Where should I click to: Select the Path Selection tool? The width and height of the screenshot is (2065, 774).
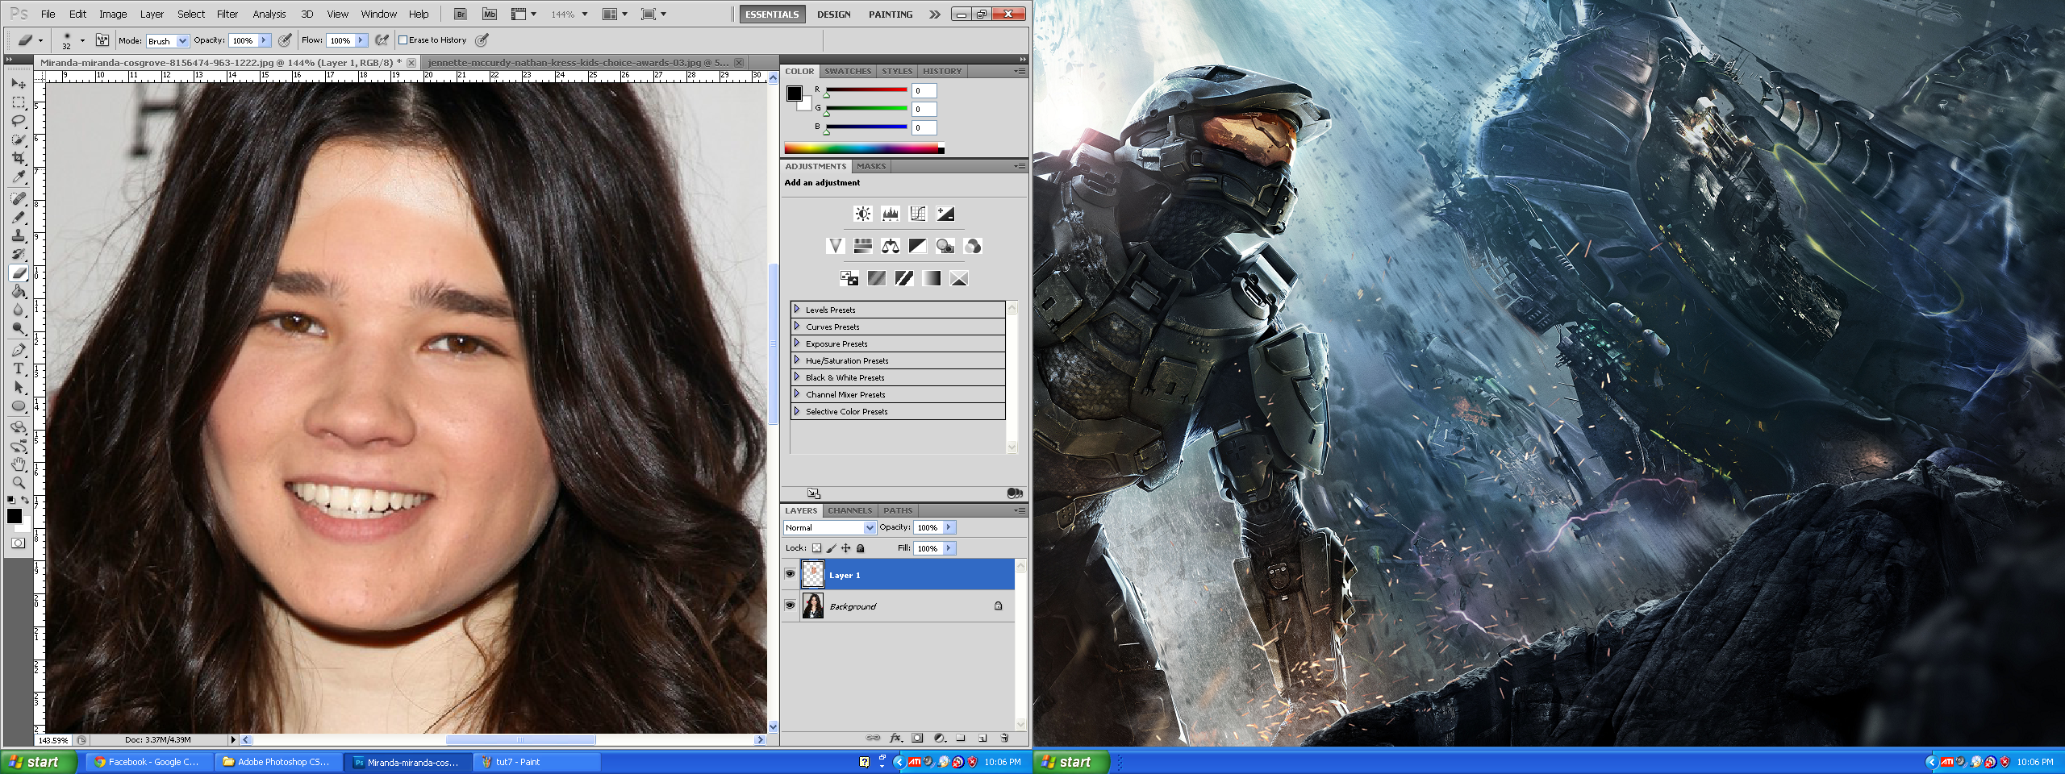pyautogui.click(x=19, y=387)
